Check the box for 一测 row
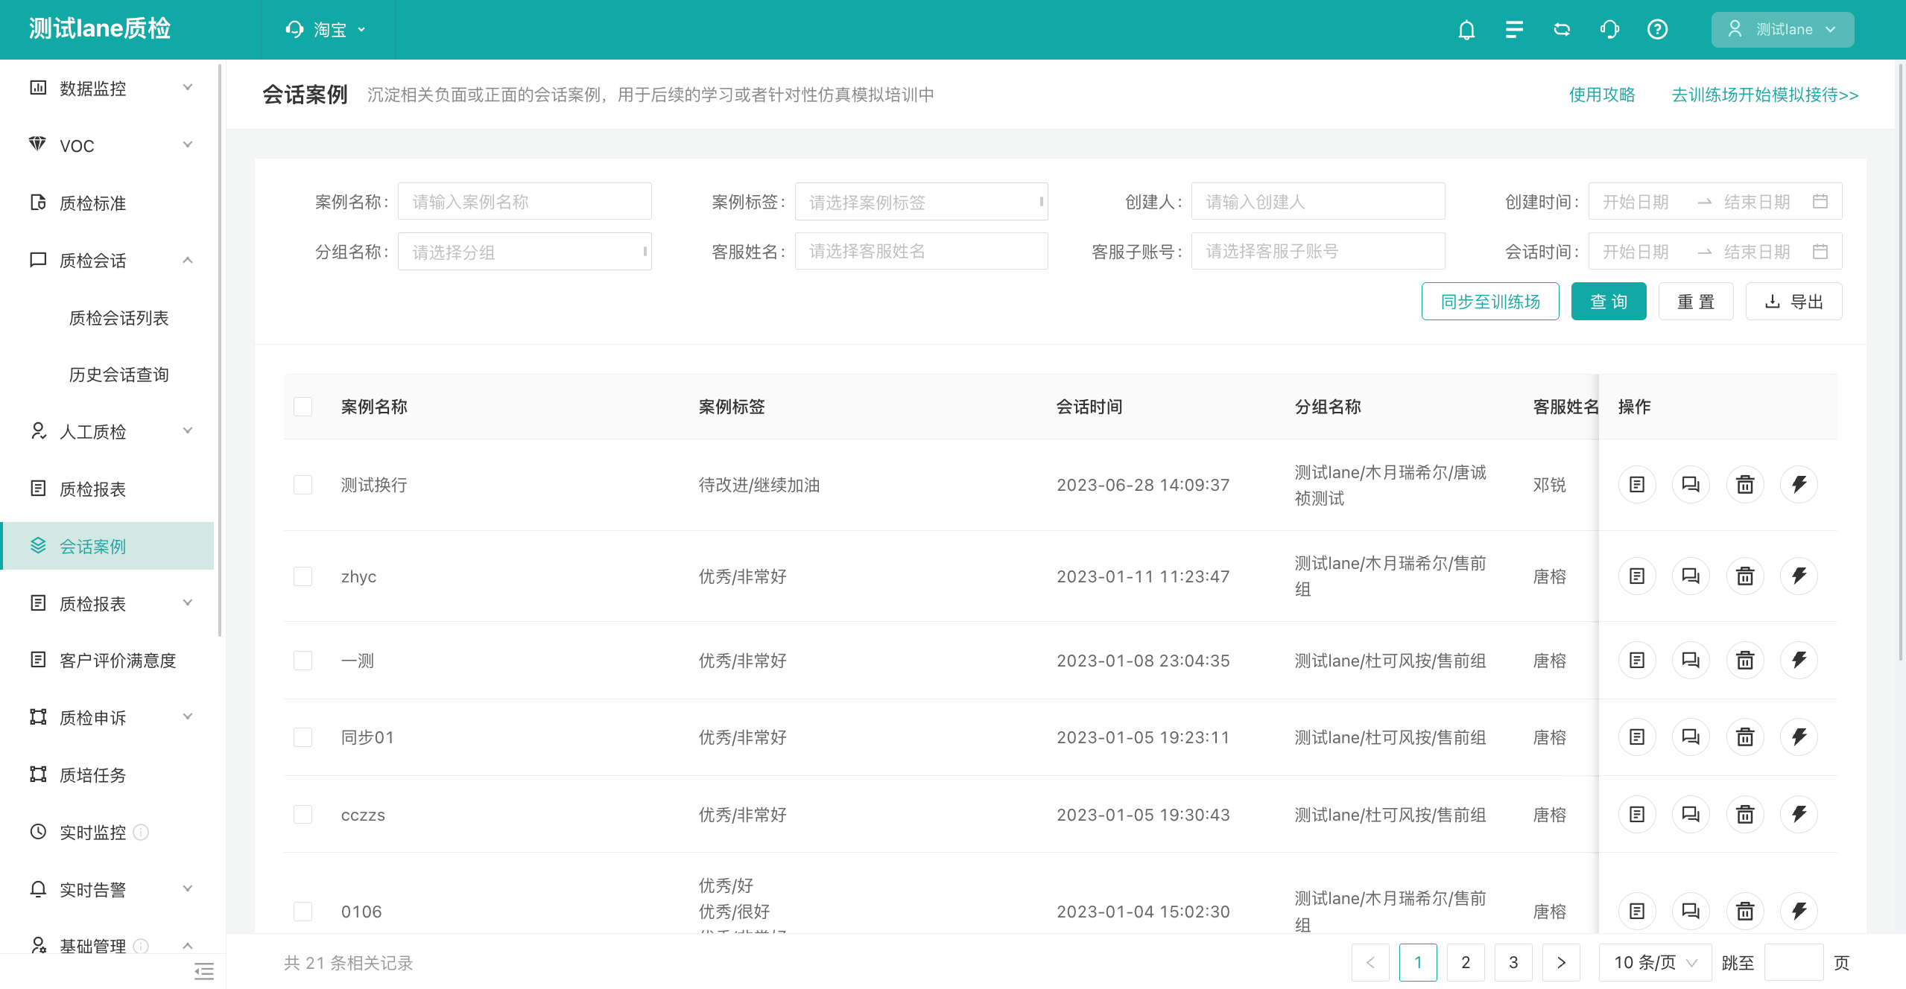This screenshot has height=989, width=1906. click(303, 661)
